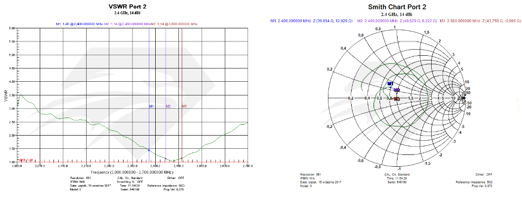Click the '2.50' y-axis value

(13, 122)
